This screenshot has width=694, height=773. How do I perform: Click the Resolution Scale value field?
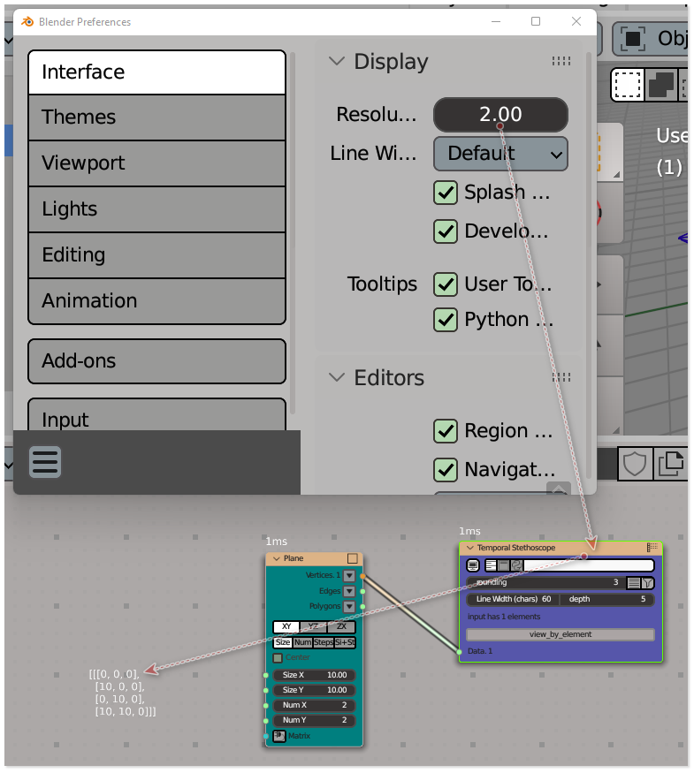(500, 114)
